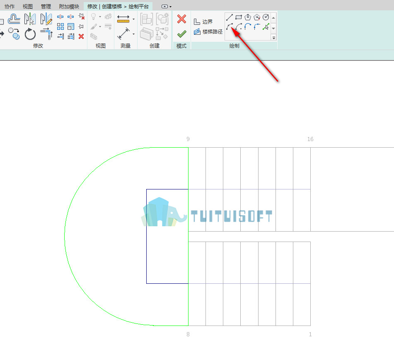Switch to the 协作 tab

(x=10, y=6)
